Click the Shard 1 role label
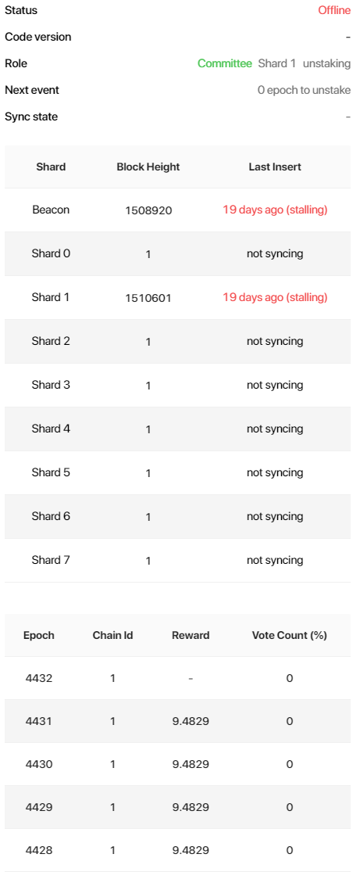Image resolution: width=353 pixels, height=872 pixels. tap(277, 63)
